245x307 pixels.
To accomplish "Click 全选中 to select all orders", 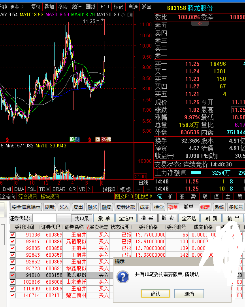I will pos(126,218).
